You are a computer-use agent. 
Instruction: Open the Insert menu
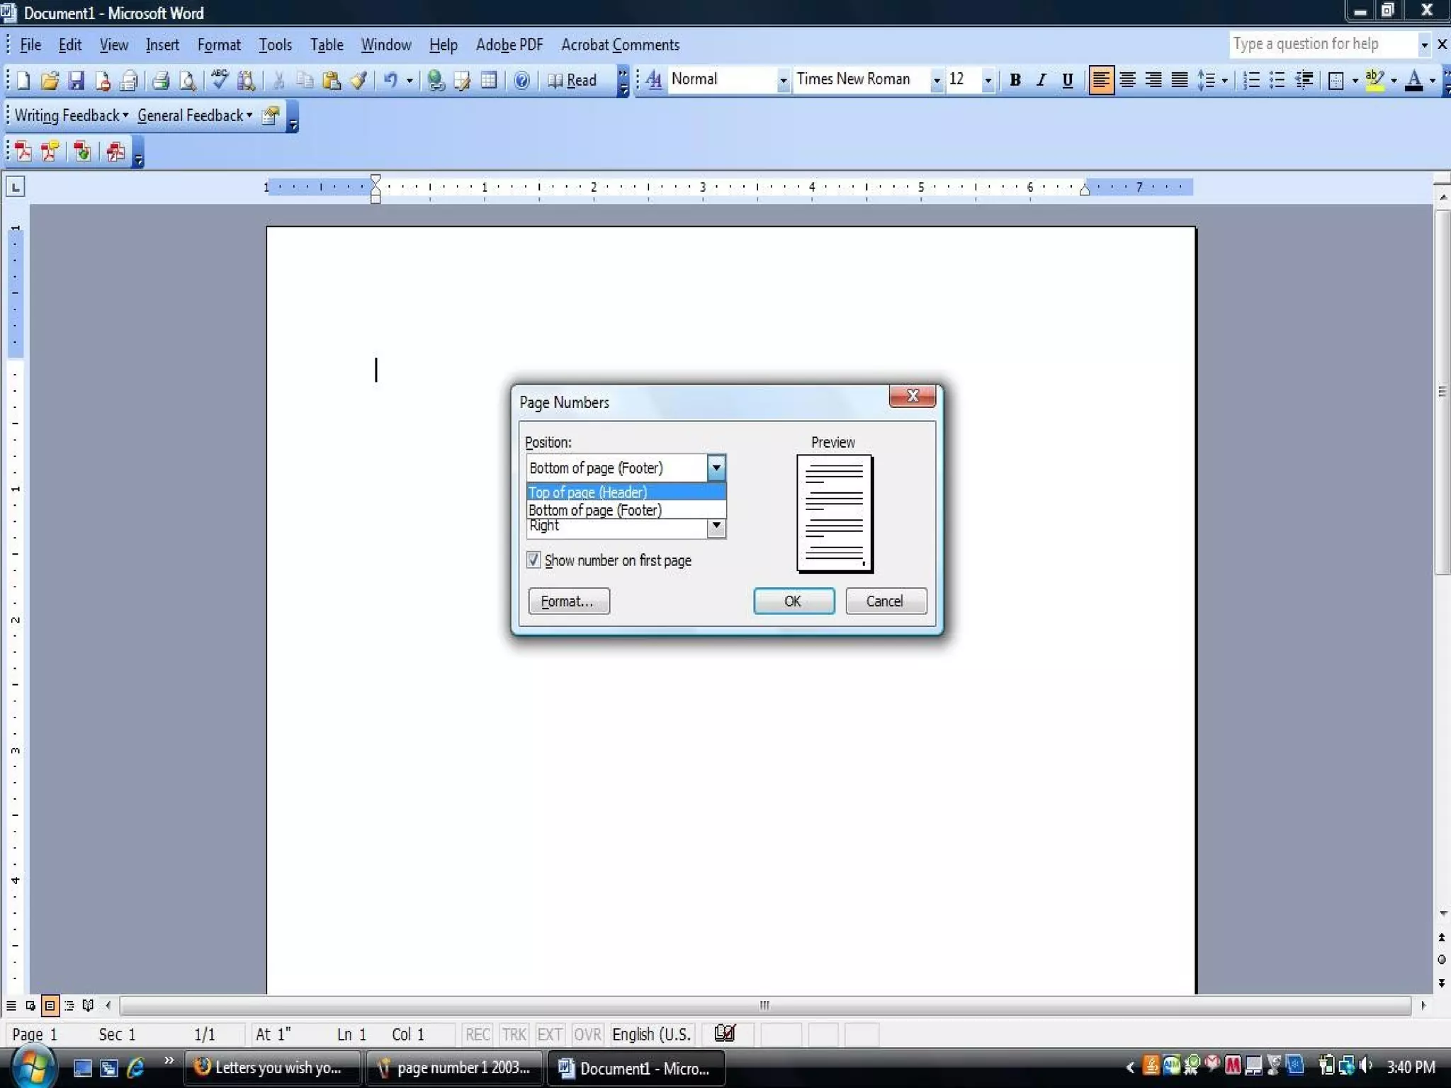pyautogui.click(x=162, y=45)
